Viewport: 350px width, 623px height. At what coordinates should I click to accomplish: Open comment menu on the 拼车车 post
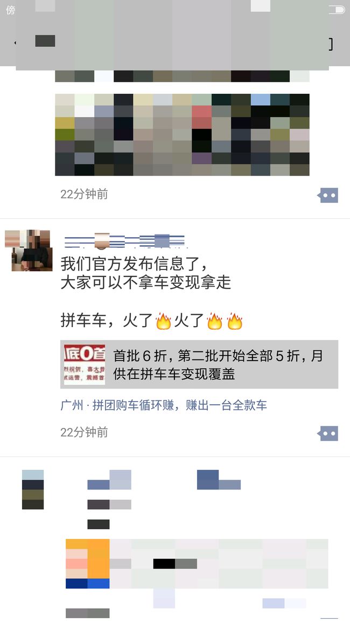coord(328,433)
